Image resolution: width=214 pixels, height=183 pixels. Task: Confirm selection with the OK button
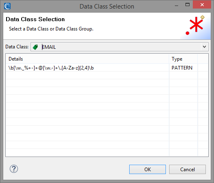(148, 170)
